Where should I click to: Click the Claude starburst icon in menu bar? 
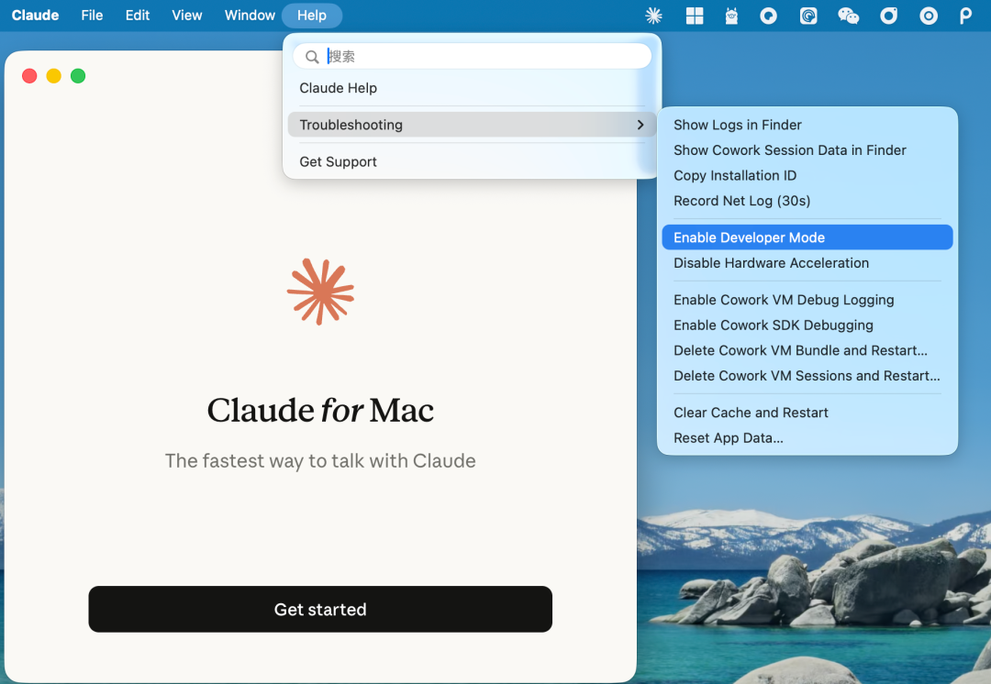click(654, 16)
